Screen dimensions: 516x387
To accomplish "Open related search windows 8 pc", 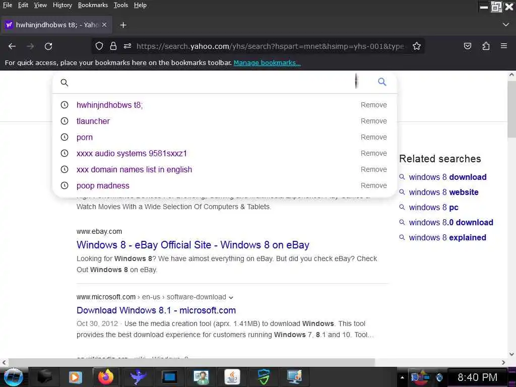I will 433,207.
